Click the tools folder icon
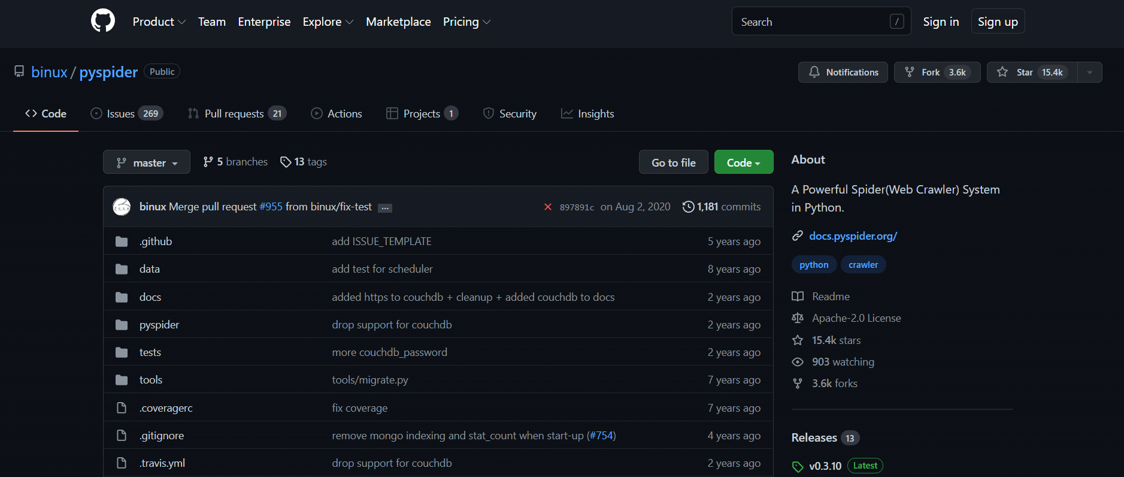 click(122, 380)
